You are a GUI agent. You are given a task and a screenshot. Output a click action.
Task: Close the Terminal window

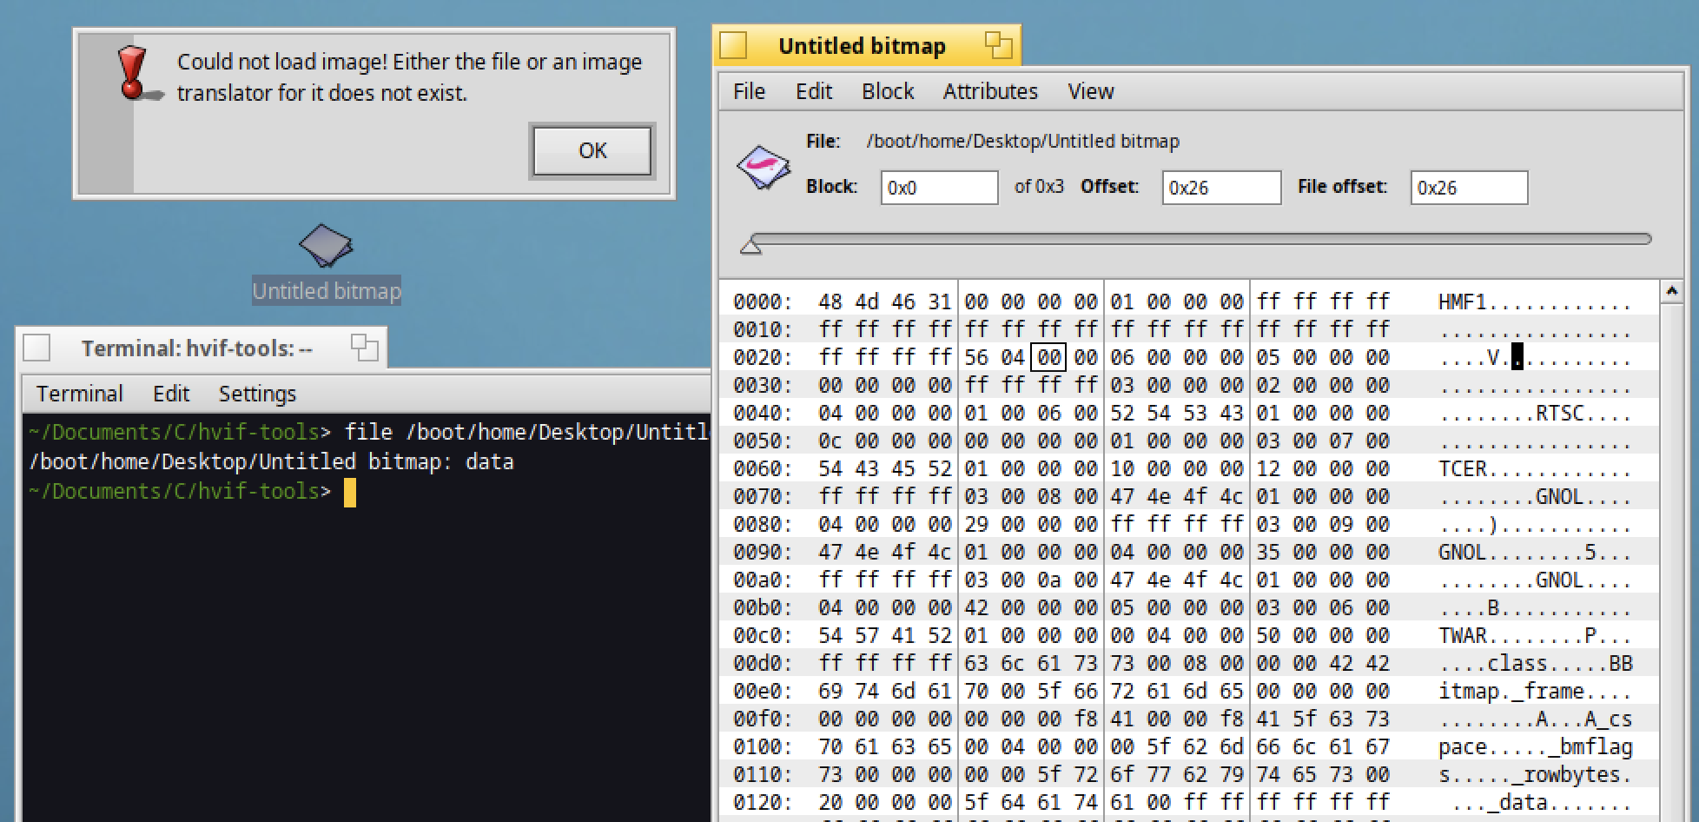[x=36, y=348]
